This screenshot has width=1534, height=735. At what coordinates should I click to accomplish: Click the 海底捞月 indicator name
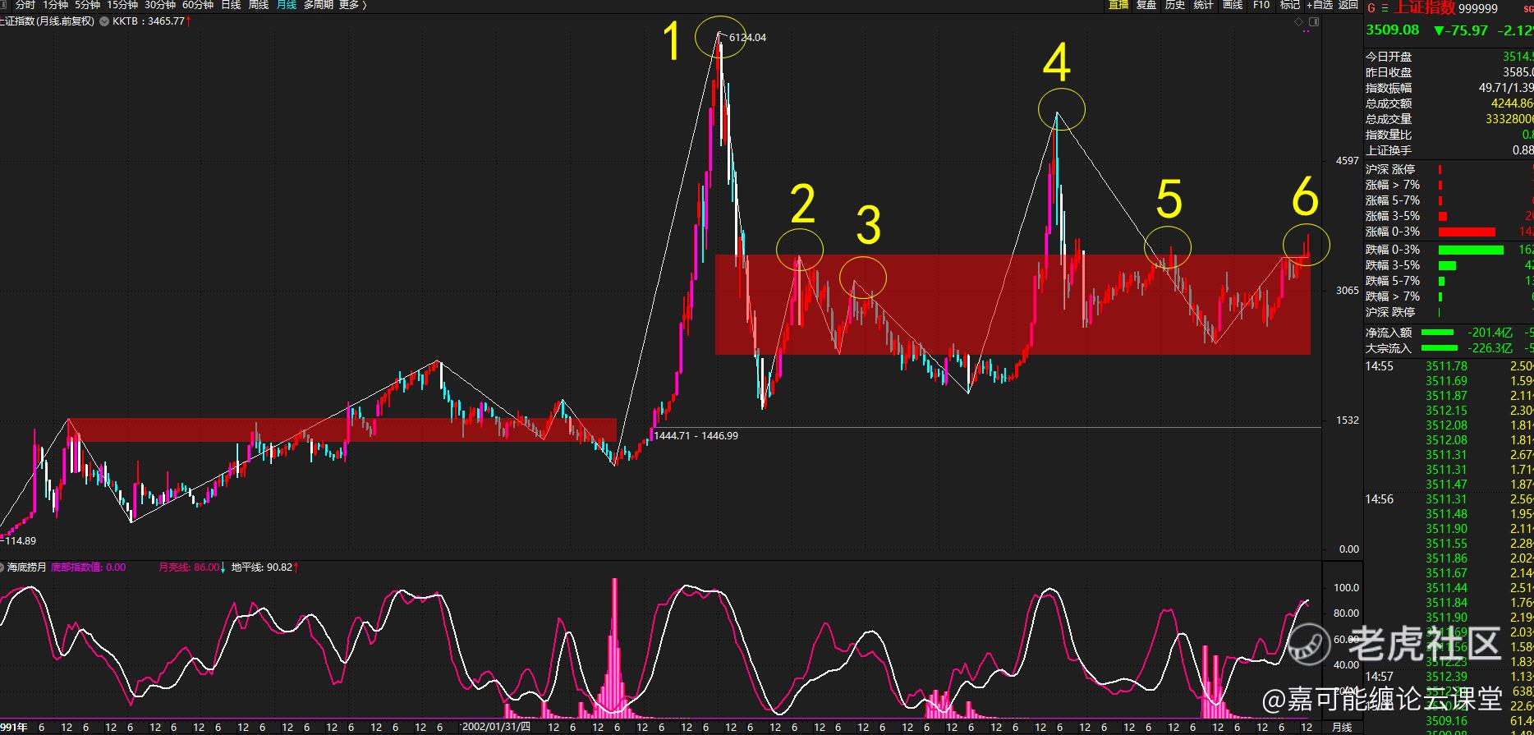click(x=27, y=567)
